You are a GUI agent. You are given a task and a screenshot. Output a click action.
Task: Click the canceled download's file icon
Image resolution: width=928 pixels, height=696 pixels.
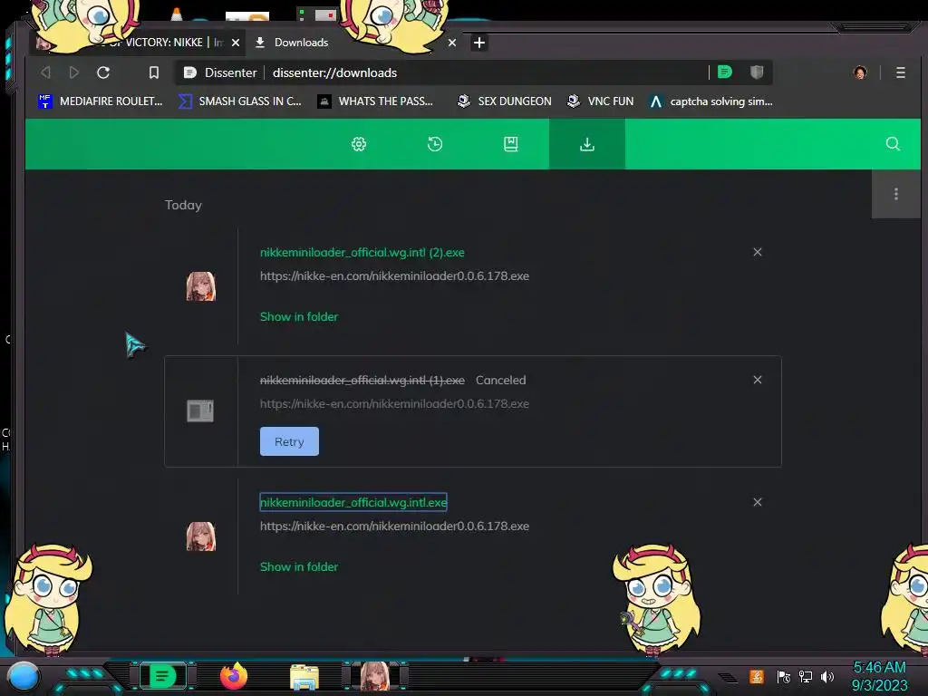(x=200, y=411)
